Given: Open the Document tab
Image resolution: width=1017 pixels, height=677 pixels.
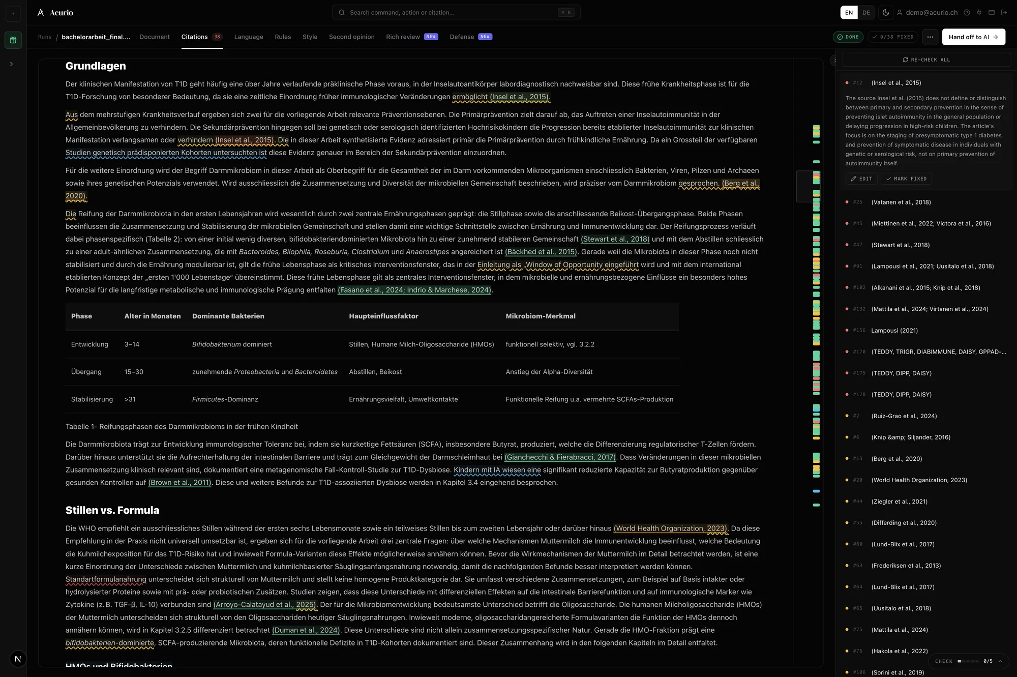Looking at the screenshot, I should (155, 37).
